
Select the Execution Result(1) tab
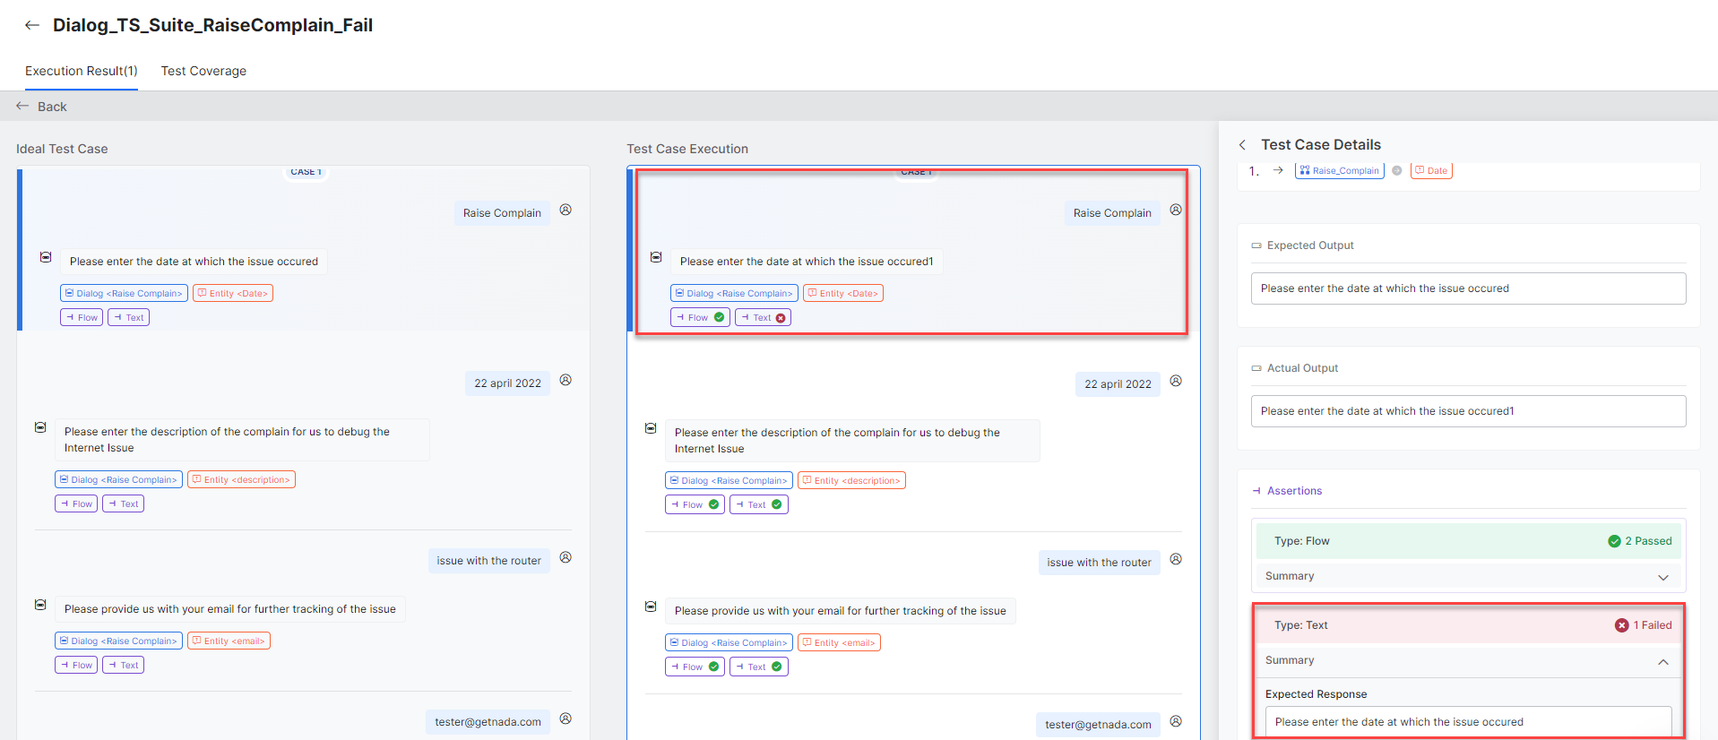click(82, 71)
